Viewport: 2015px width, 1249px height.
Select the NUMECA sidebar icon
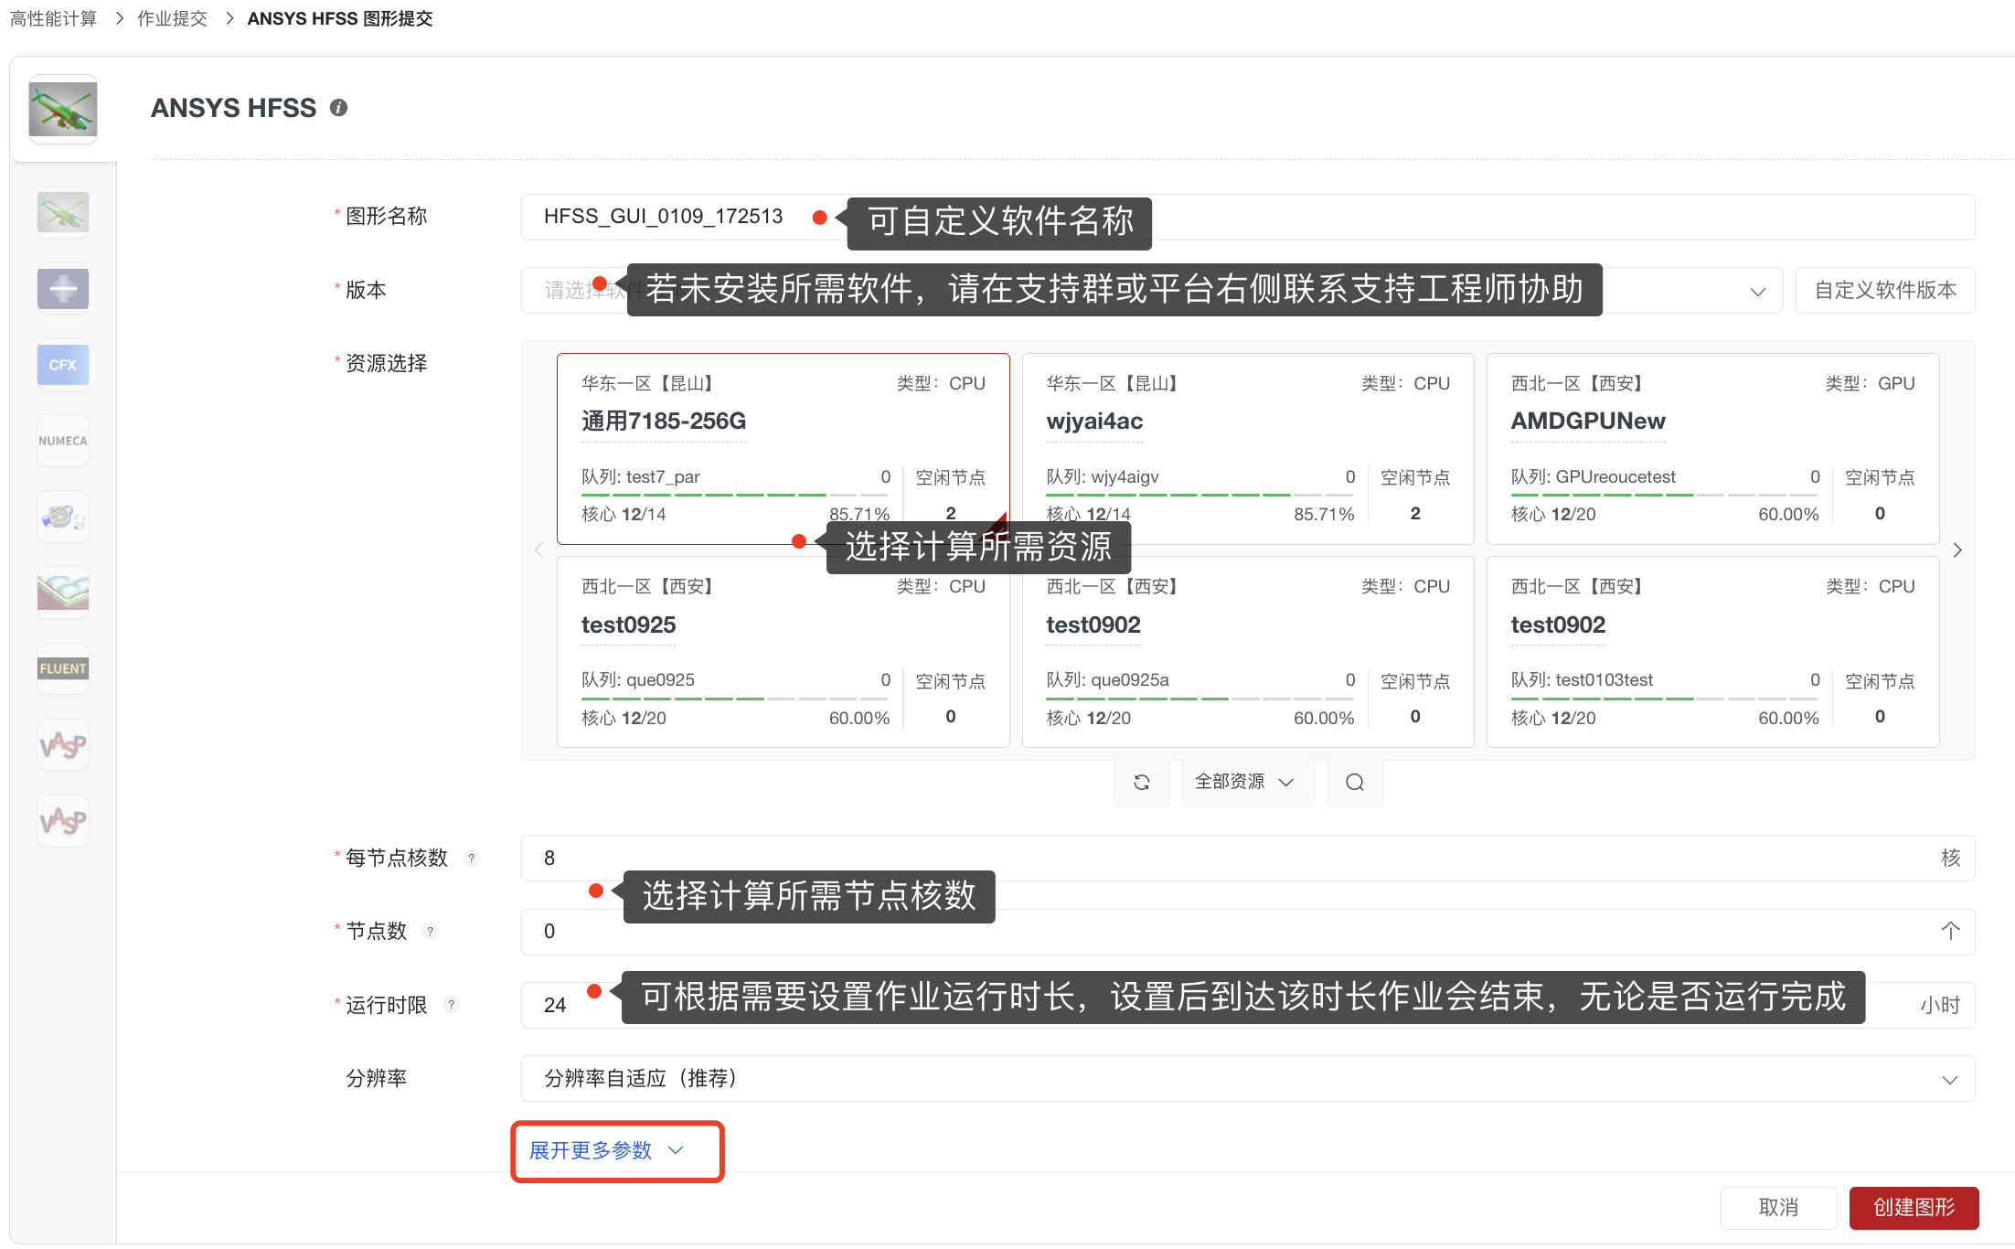pos(62,441)
